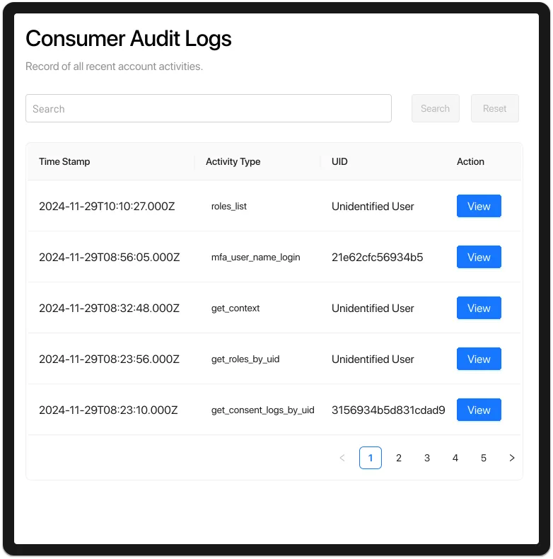The width and height of the screenshot is (553, 559).
Task: Go to next page using right chevron
Action: [x=512, y=458]
